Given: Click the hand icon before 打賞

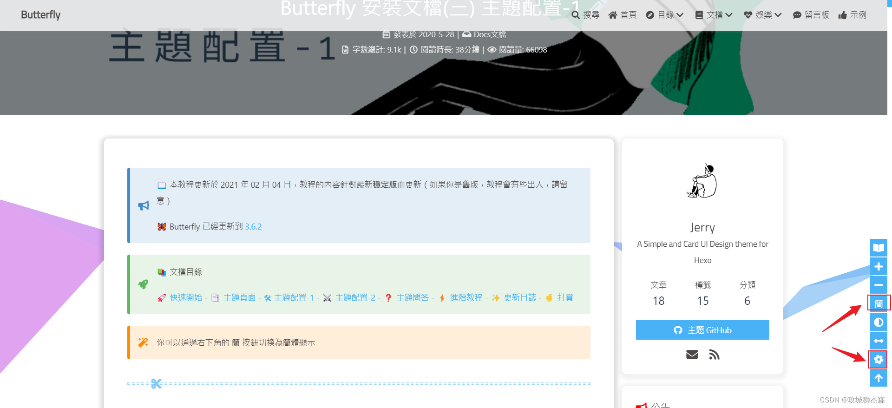Looking at the screenshot, I should pyautogui.click(x=549, y=298).
